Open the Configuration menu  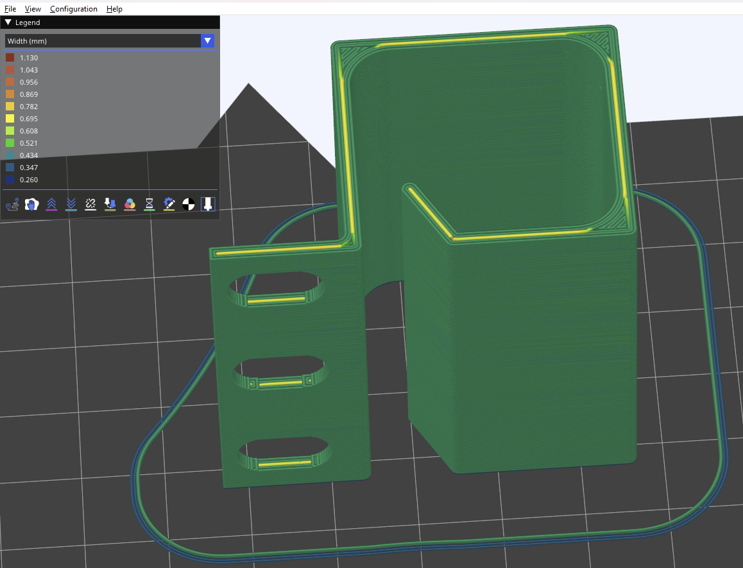[x=74, y=9]
